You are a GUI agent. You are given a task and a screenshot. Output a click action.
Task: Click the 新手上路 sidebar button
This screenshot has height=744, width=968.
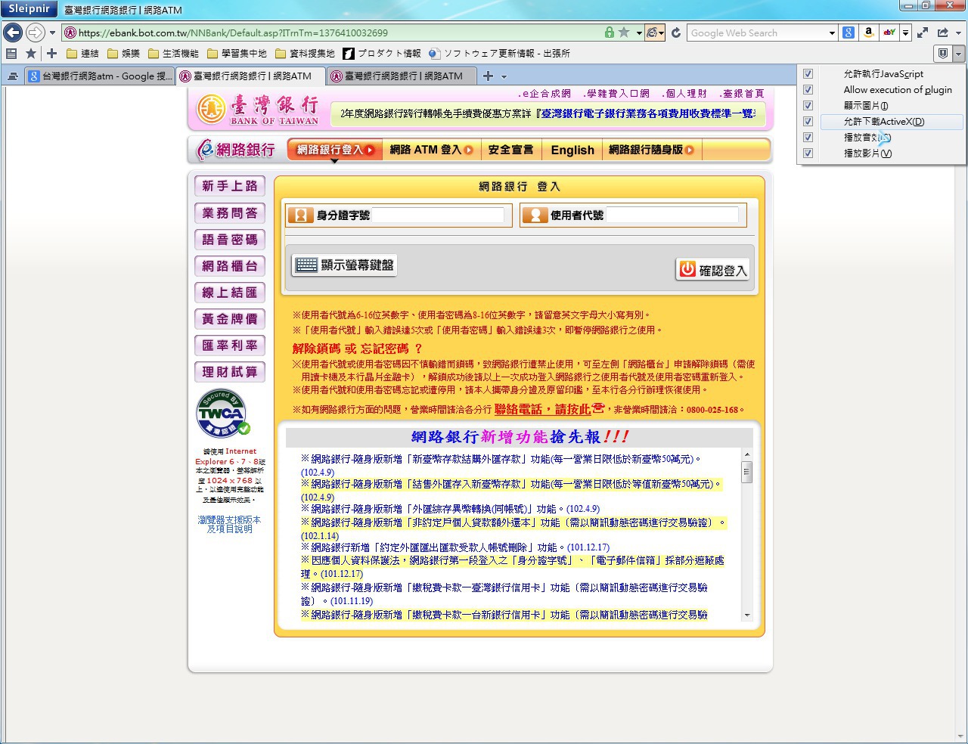click(x=230, y=186)
